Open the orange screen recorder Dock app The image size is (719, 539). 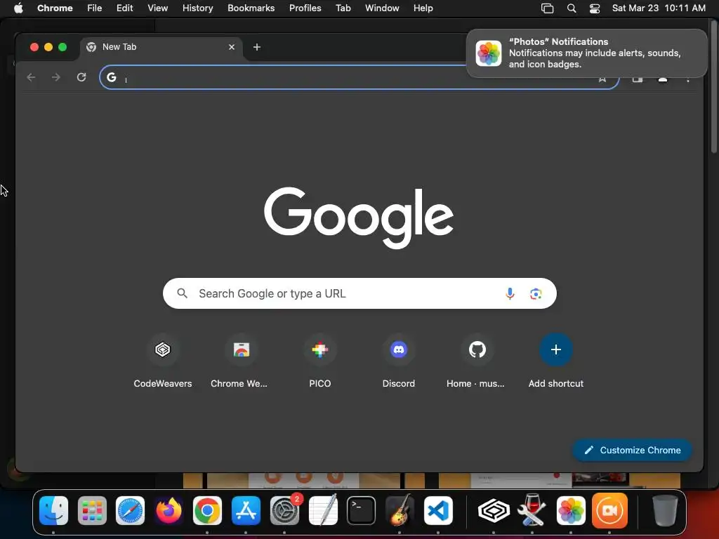[609, 510]
